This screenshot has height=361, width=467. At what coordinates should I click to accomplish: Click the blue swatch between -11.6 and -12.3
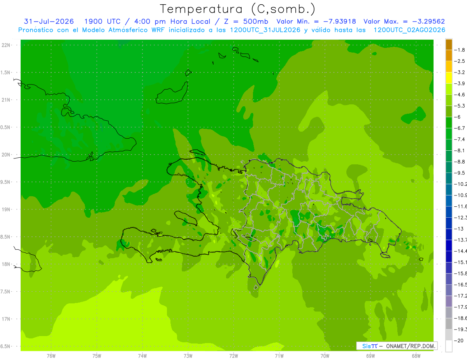click(x=449, y=212)
